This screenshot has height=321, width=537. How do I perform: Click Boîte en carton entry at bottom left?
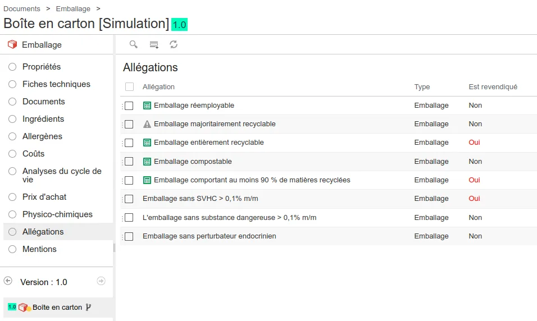point(57,308)
